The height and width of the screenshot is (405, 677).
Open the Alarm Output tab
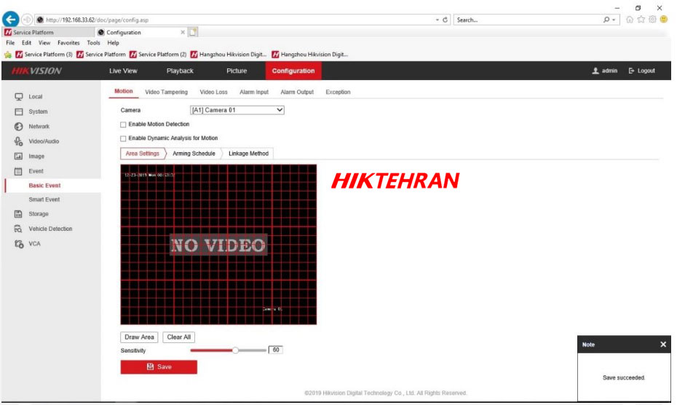[297, 92]
